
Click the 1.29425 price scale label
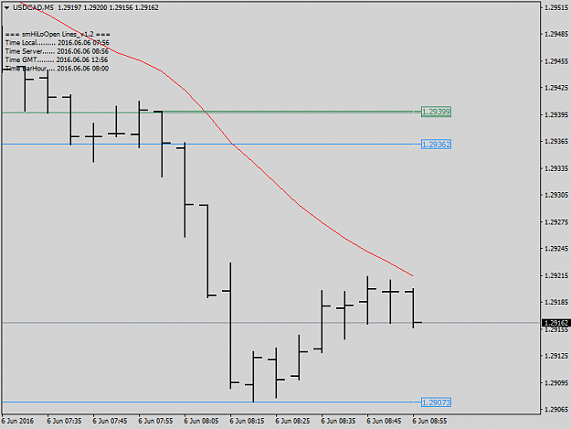click(556, 88)
